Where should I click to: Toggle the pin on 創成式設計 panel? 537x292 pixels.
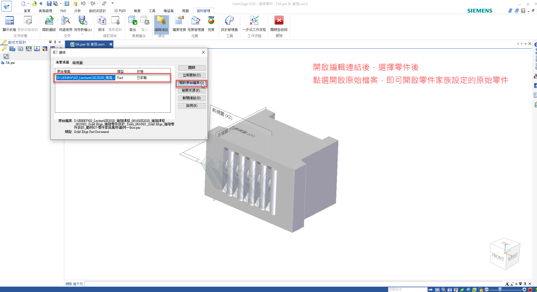(55, 42)
